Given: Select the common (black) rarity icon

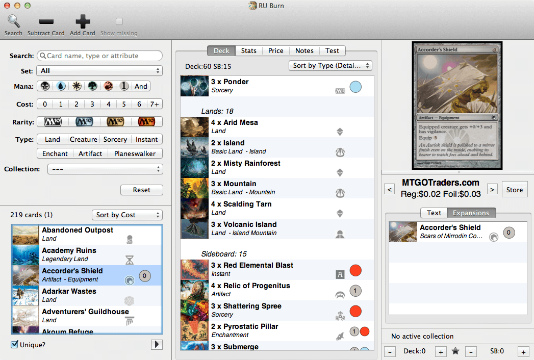Looking at the screenshot, I should [53, 121].
